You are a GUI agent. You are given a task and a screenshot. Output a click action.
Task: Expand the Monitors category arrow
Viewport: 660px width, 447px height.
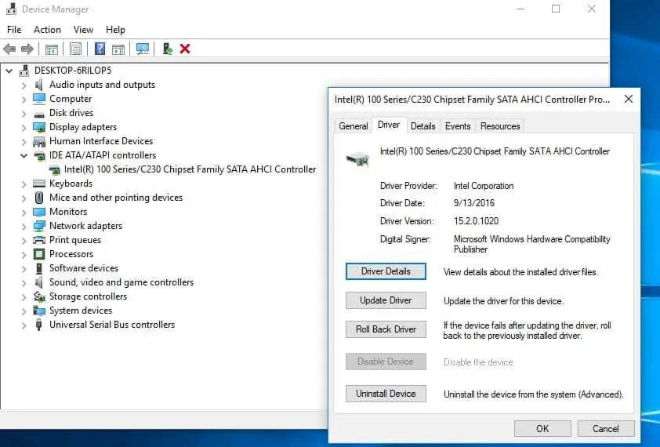point(24,213)
